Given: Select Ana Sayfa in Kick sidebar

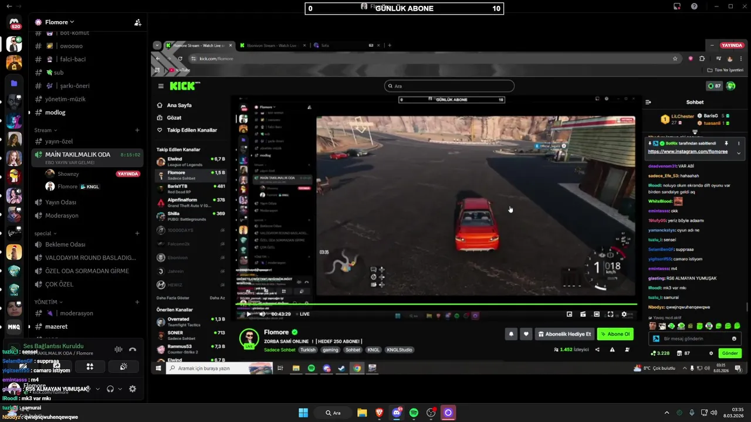Looking at the screenshot, I should point(180,105).
